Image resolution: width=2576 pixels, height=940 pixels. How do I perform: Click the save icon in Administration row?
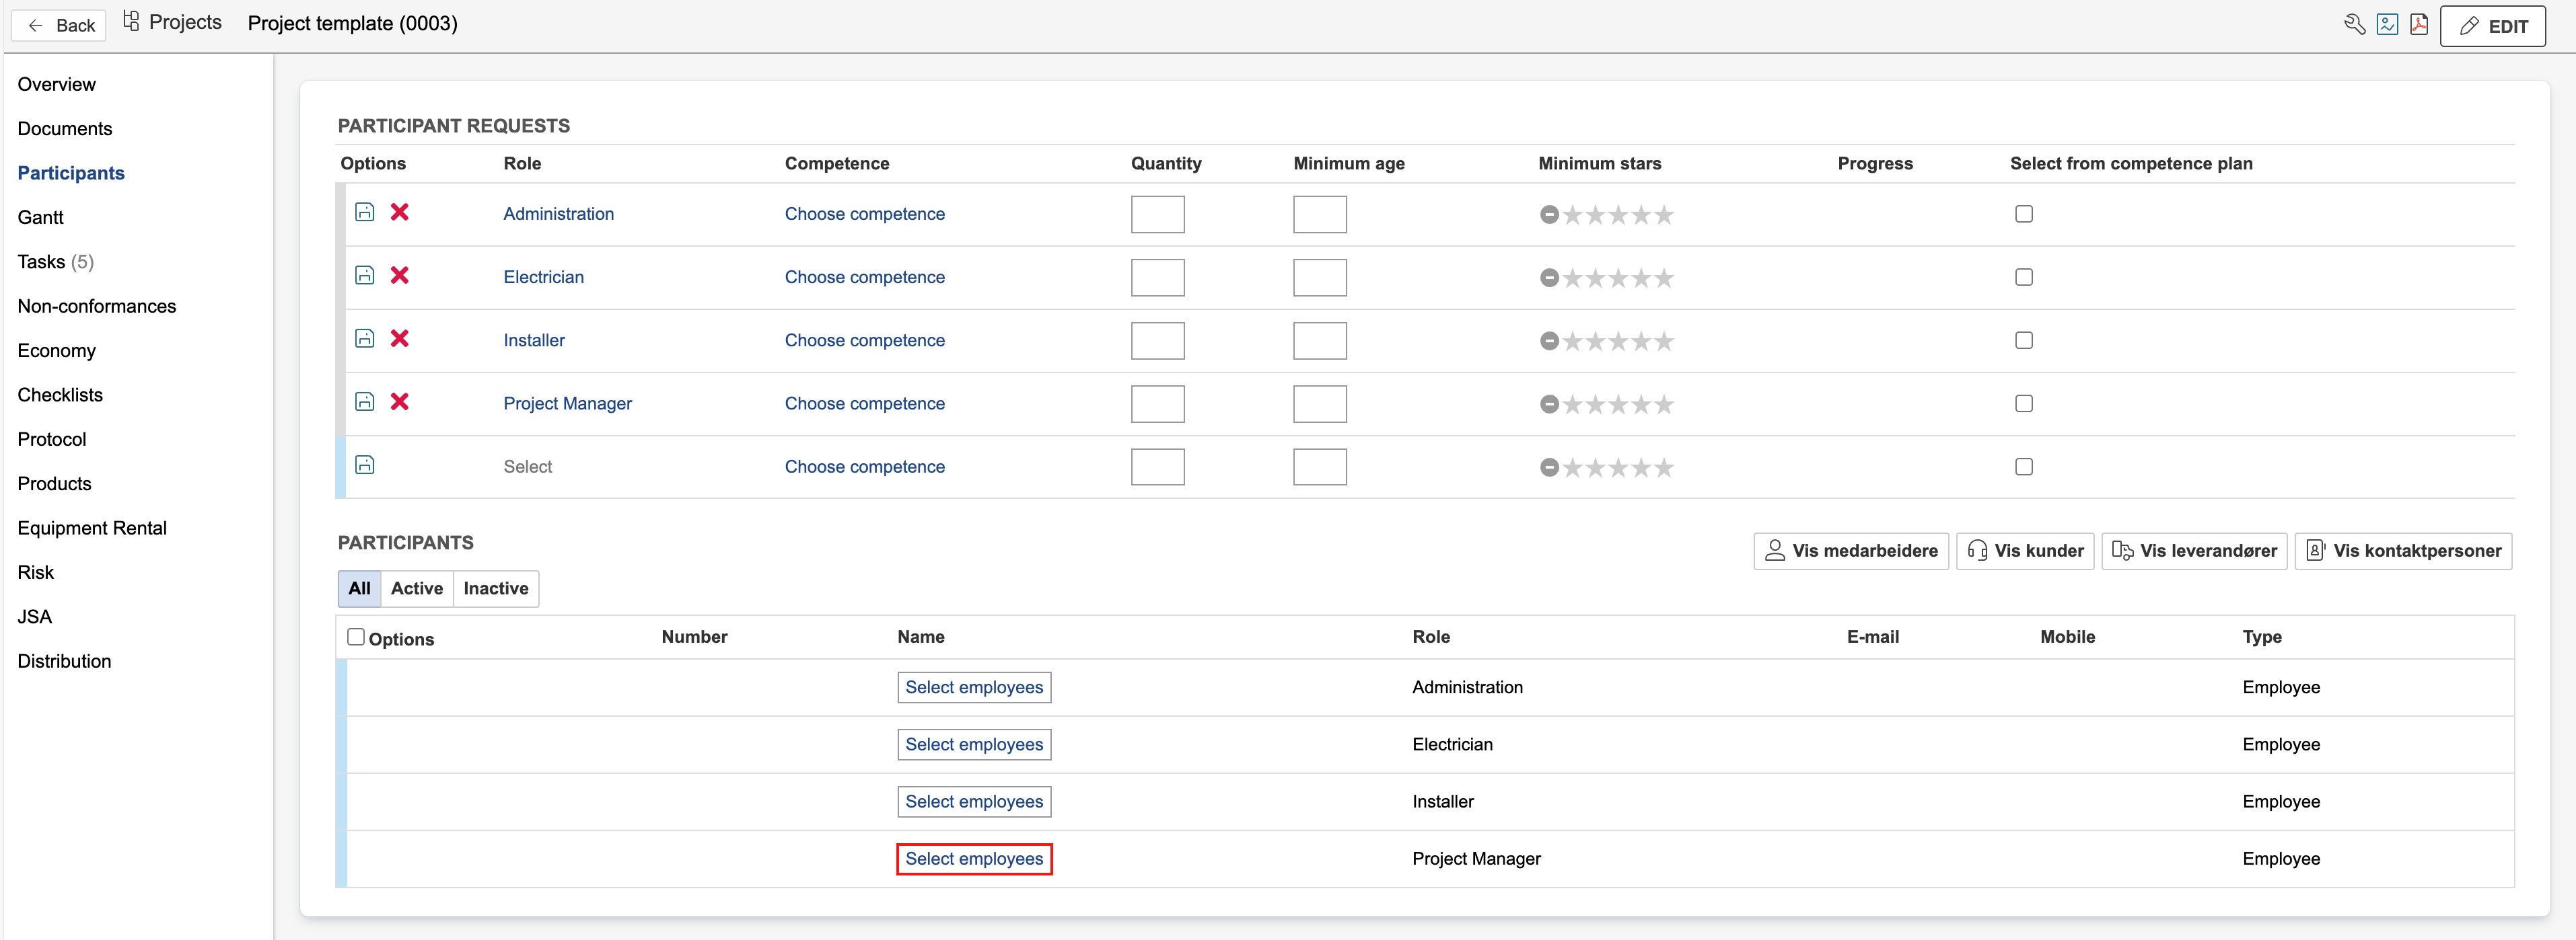(x=365, y=212)
